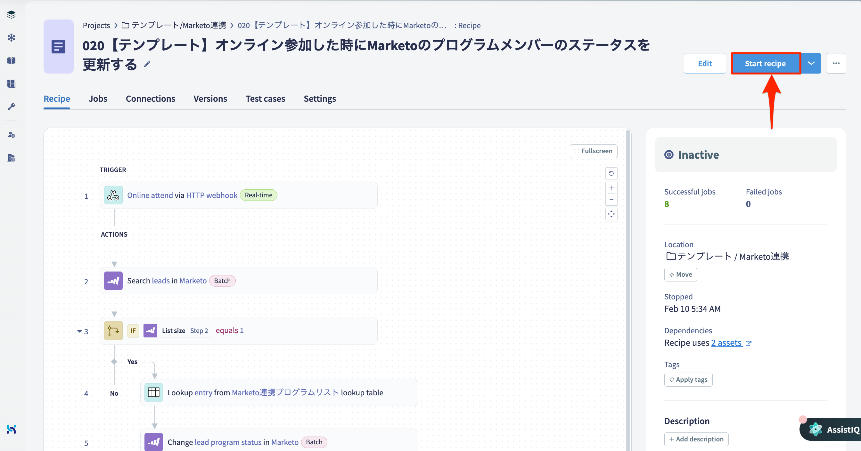Click the Marketo link in step 2
This screenshot has height=451, width=861.
click(x=193, y=281)
